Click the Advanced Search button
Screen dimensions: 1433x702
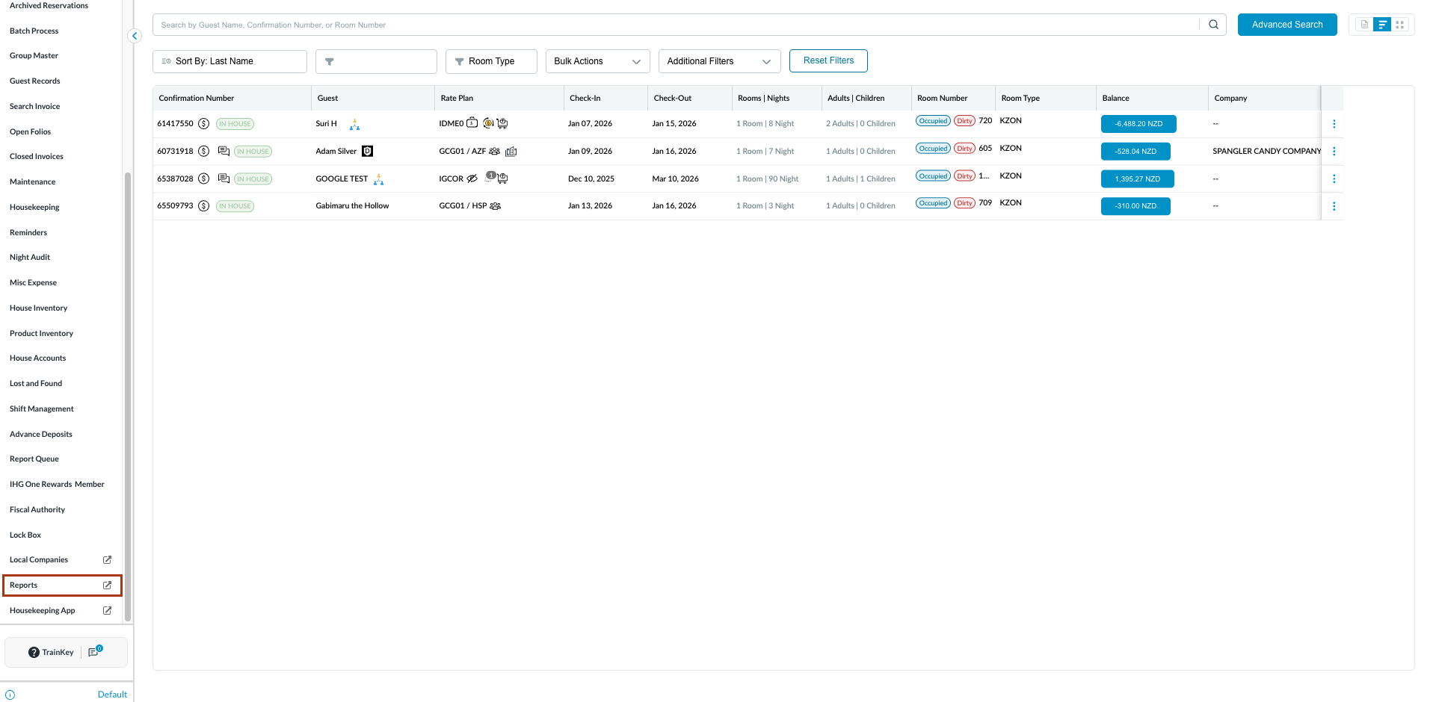1286,25
